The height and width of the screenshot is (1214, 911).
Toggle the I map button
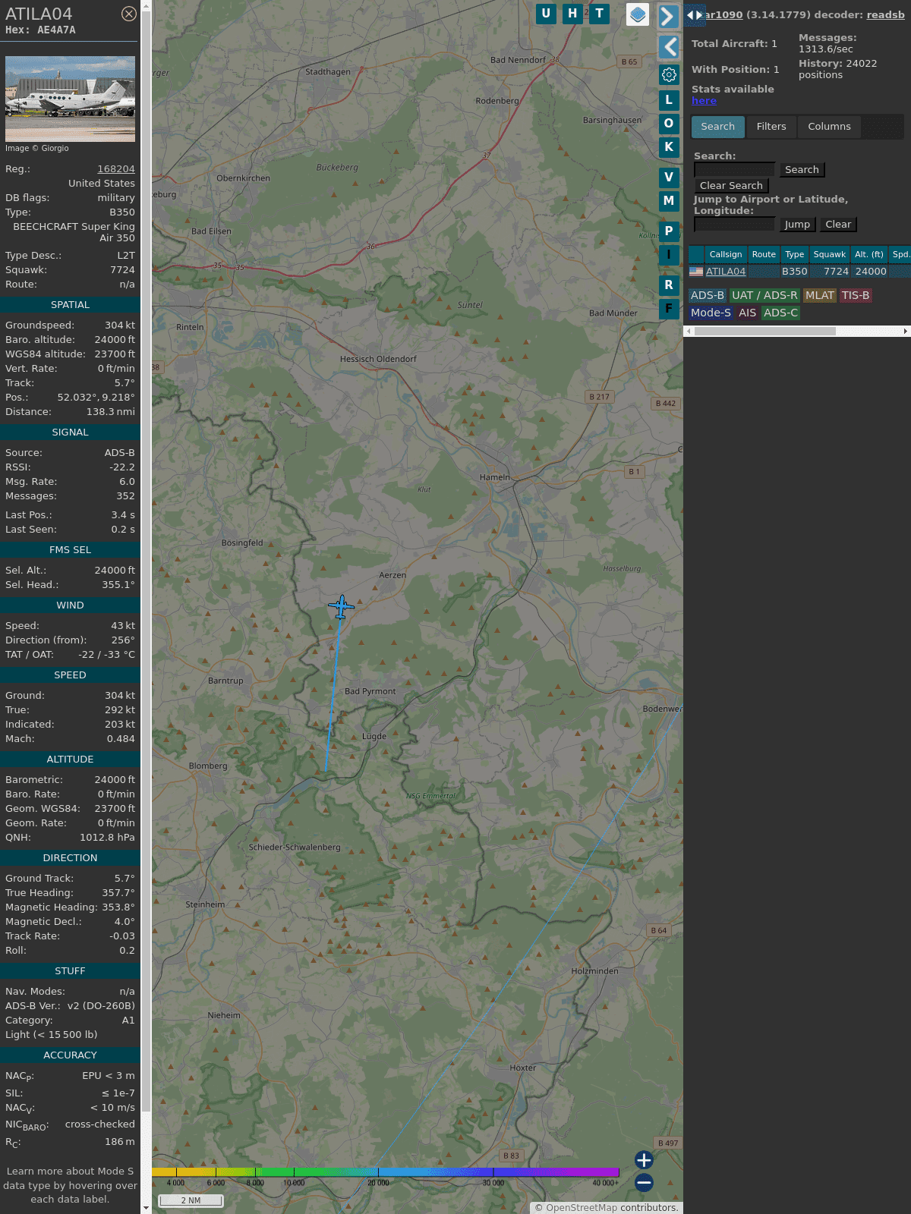tap(669, 255)
